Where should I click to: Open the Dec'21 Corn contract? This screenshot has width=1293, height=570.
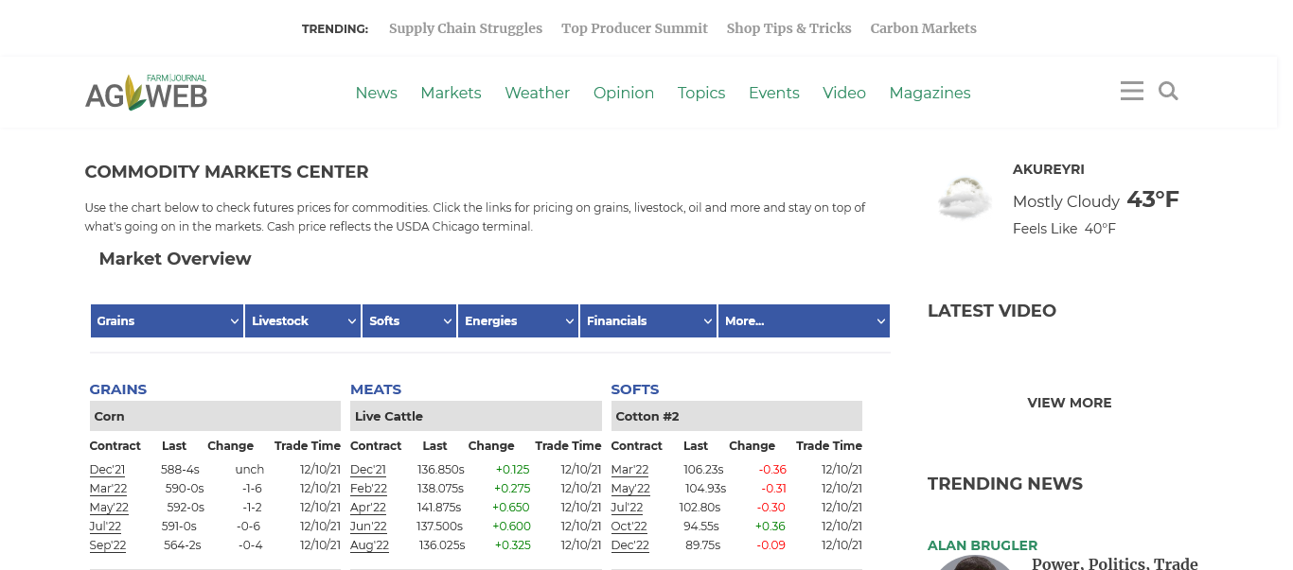coord(107,470)
